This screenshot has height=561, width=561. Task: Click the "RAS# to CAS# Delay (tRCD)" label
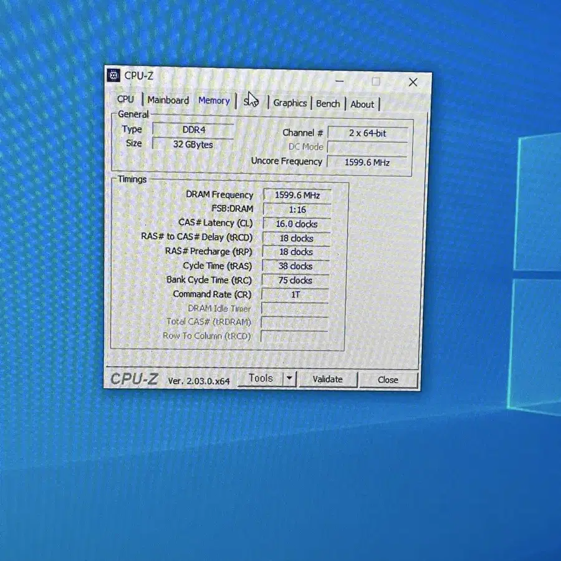[x=196, y=237]
